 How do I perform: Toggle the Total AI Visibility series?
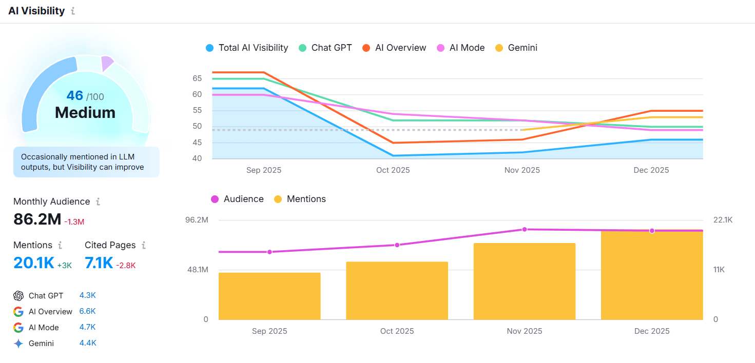(246, 48)
